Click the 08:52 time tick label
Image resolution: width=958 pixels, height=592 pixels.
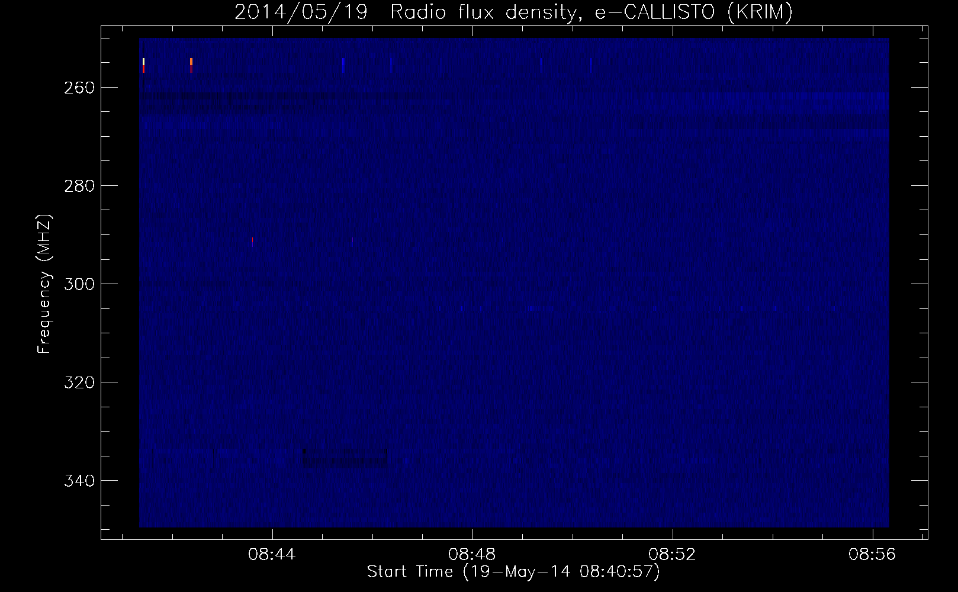[x=672, y=555]
